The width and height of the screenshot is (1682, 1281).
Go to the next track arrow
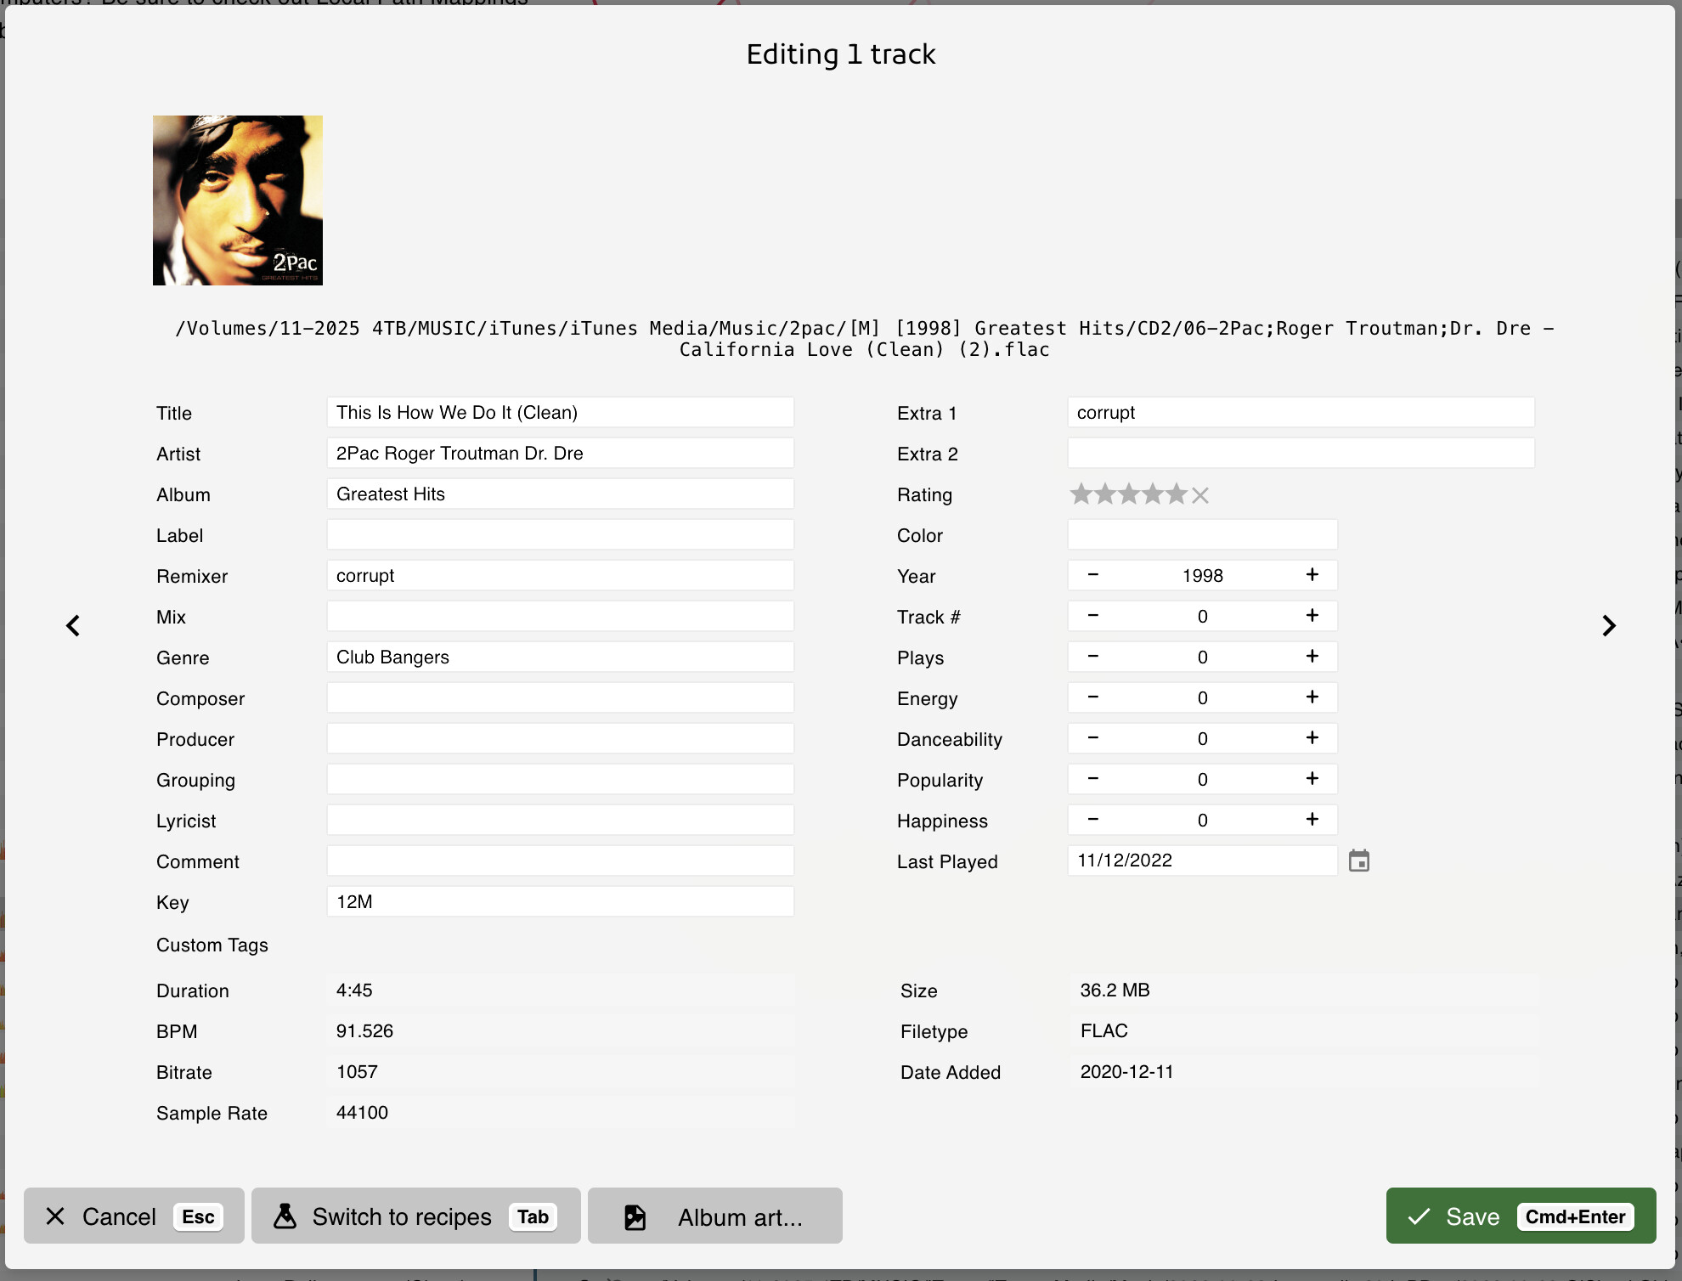tap(1608, 626)
